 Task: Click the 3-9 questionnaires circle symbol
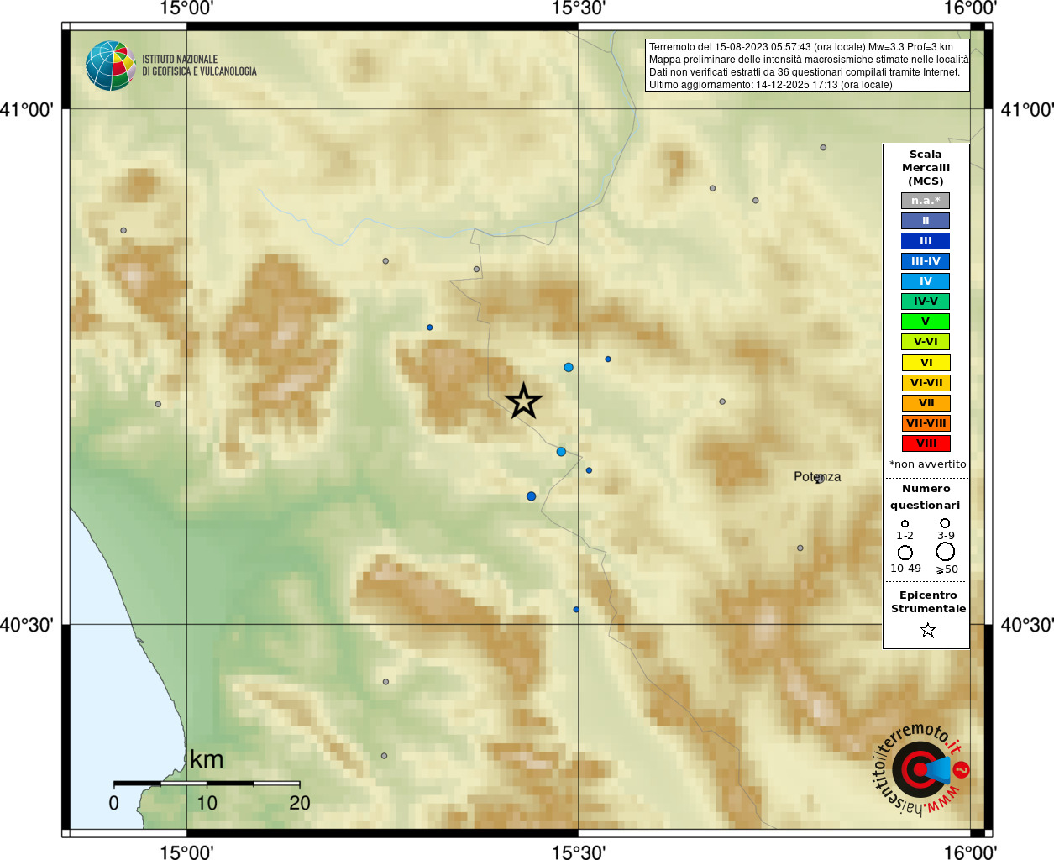coord(945,523)
